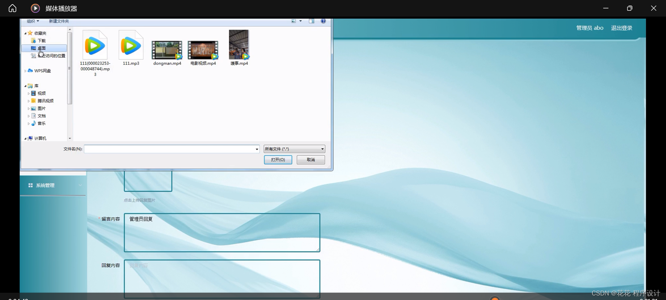The width and height of the screenshot is (666, 300).
Task: Expand the 文档 library arrow
Action: (28, 116)
